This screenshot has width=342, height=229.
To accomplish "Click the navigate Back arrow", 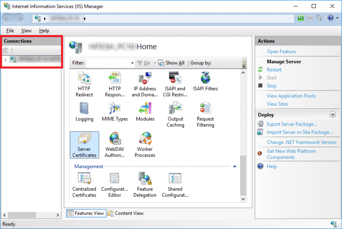I will point(7,19).
